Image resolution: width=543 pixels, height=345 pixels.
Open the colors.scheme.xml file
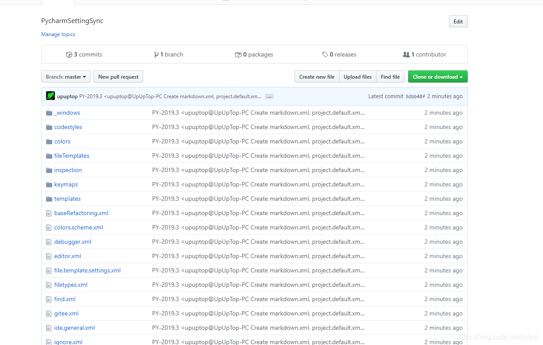point(79,228)
